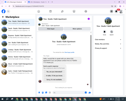
Task: Open the Oscar - 2 beds 1 bath conversation
Action: pos(18,65)
